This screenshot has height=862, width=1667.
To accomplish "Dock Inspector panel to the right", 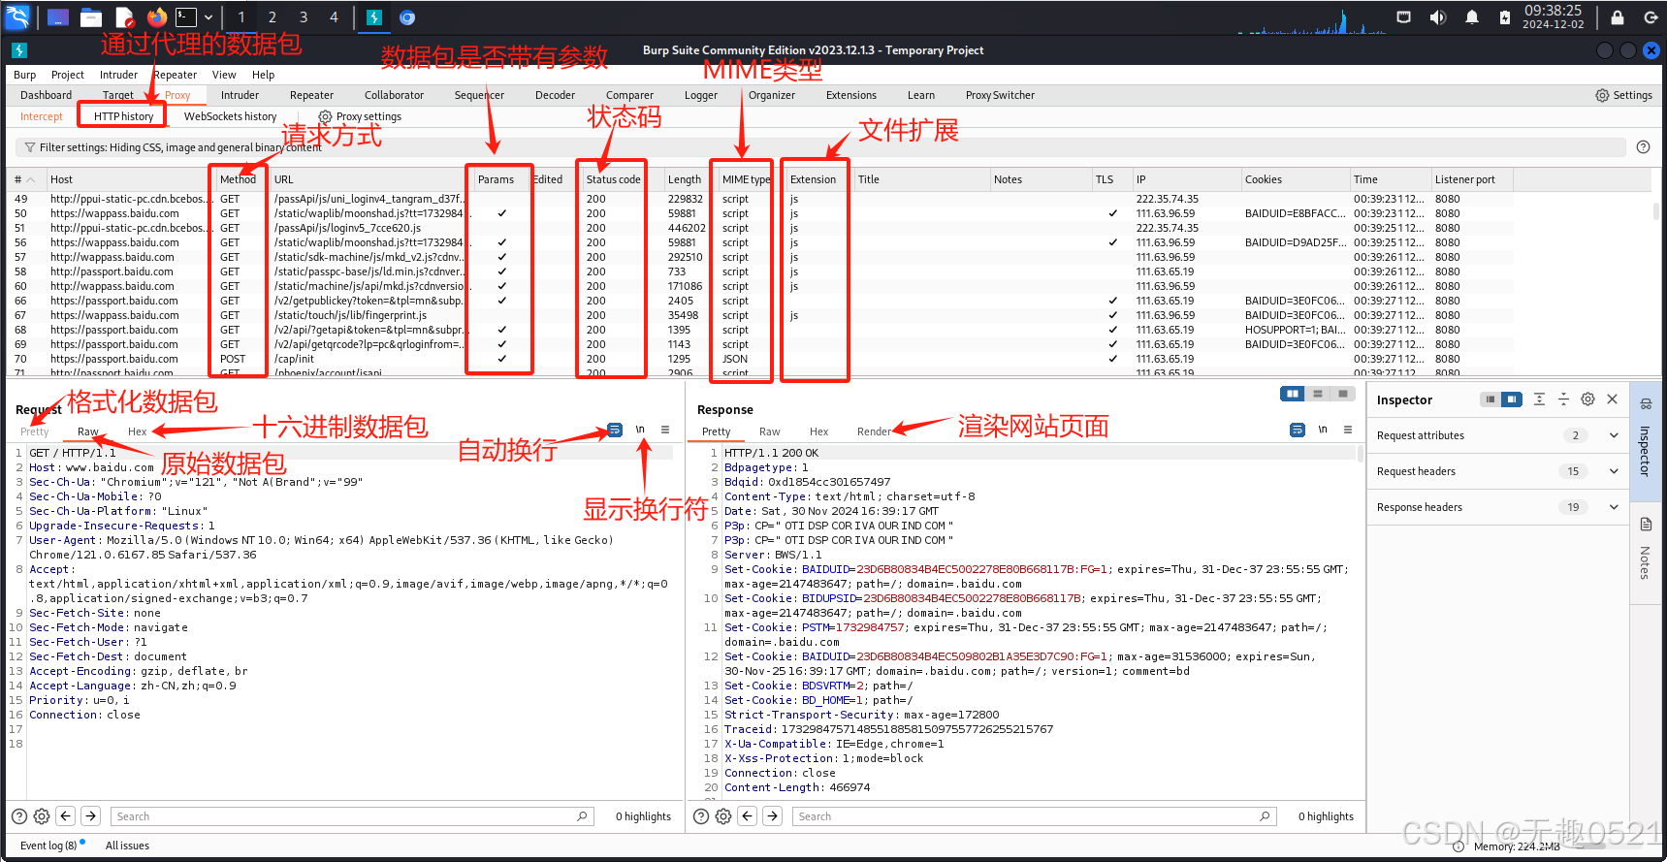I will (1512, 399).
